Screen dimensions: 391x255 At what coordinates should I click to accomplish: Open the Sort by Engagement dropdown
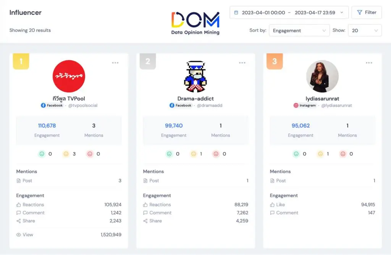click(x=299, y=30)
